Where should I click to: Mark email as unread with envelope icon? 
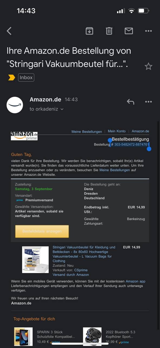[x=129, y=31]
